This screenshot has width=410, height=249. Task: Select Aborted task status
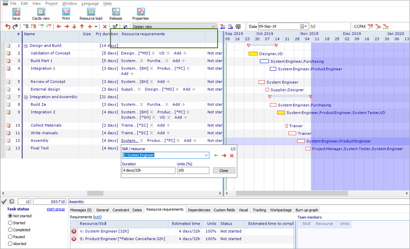coord(10,243)
